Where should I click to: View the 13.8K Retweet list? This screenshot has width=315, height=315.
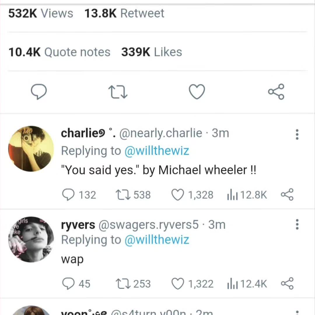pos(124,13)
